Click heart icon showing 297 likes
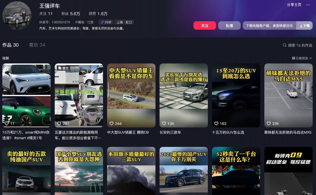 tap(59, 123)
